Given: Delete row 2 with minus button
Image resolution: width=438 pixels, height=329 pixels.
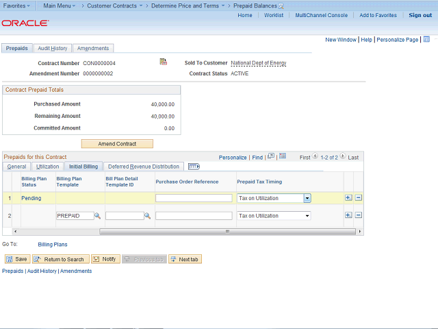Looking at the screenshot, I should [358, 216].
